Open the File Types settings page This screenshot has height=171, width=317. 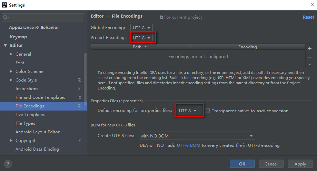coord(25,123)
